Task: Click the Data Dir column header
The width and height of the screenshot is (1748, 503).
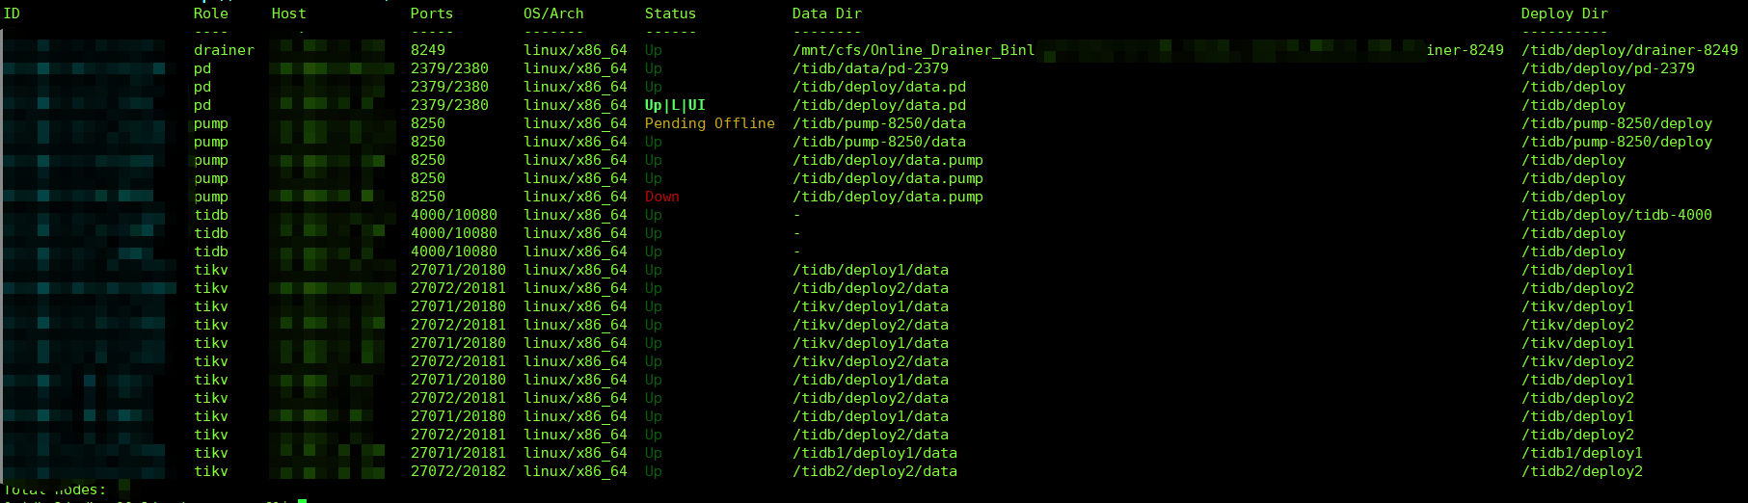Action: 826,13
